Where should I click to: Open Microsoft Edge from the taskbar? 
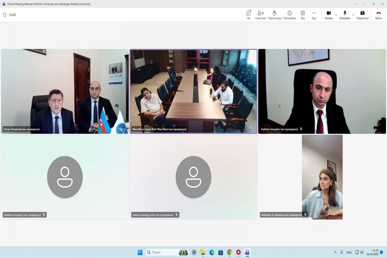click(x=212, y=252)
